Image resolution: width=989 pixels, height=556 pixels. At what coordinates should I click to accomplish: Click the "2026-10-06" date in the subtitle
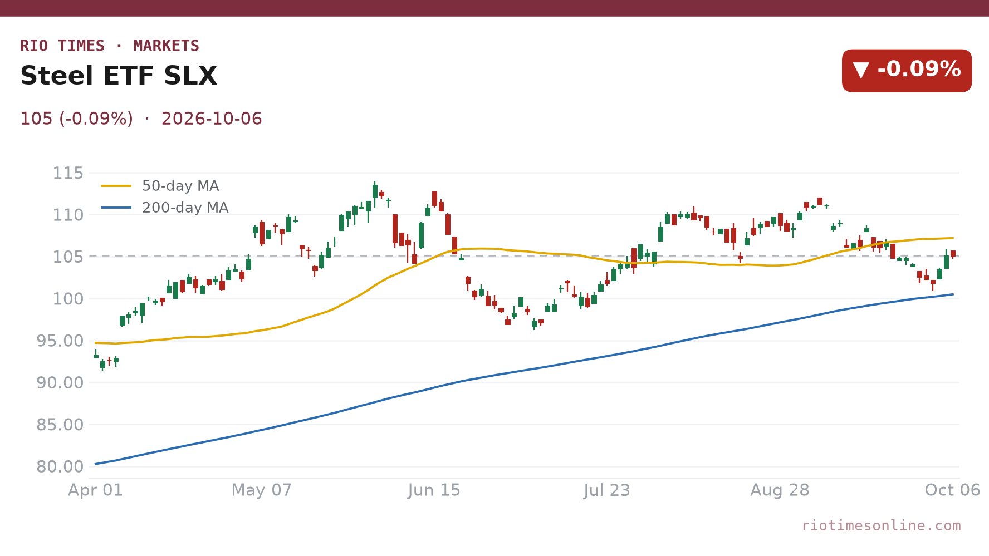click(212, 119)
